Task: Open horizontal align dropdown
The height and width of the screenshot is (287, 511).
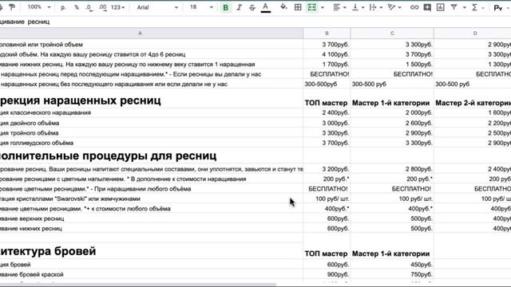Action: (339, 7)
